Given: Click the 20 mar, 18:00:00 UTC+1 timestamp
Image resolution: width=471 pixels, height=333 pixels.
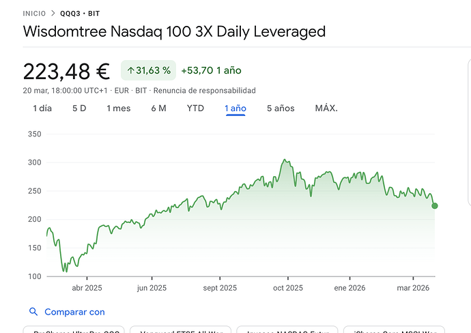Looking at the screenshot, I should click(65, 91).
